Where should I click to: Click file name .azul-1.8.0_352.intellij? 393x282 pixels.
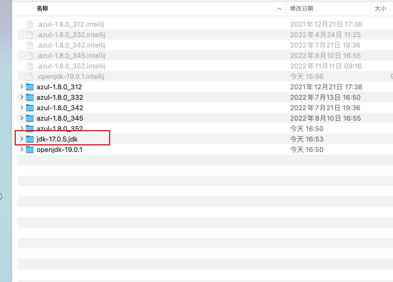pos(71,66)
